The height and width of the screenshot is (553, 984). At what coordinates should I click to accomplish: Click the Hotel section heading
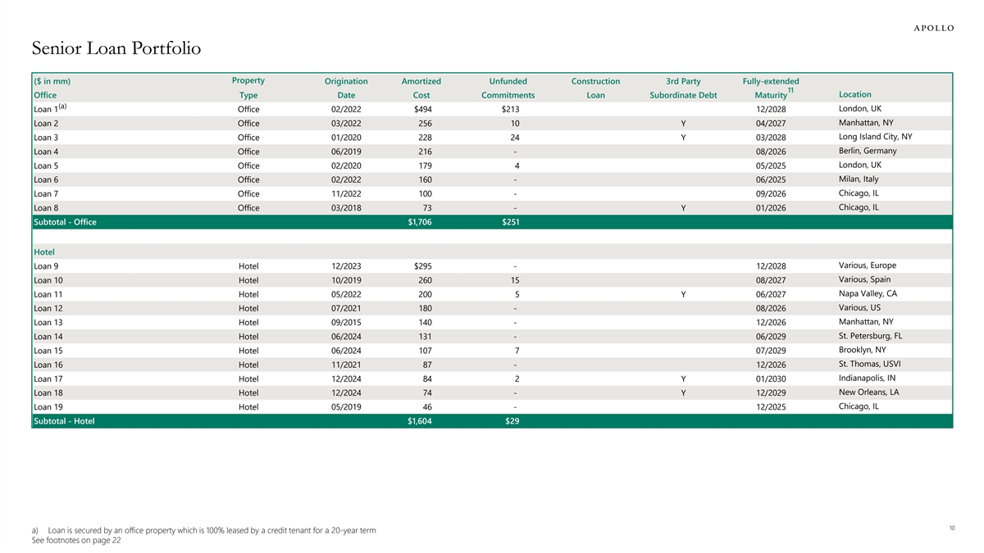(x=44, y=252)
